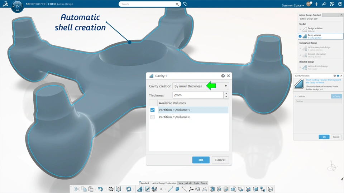Screen dimensions: 344x193
Task: Switch to the Lattice Design Exploration tab
Action: click(164, 183)
